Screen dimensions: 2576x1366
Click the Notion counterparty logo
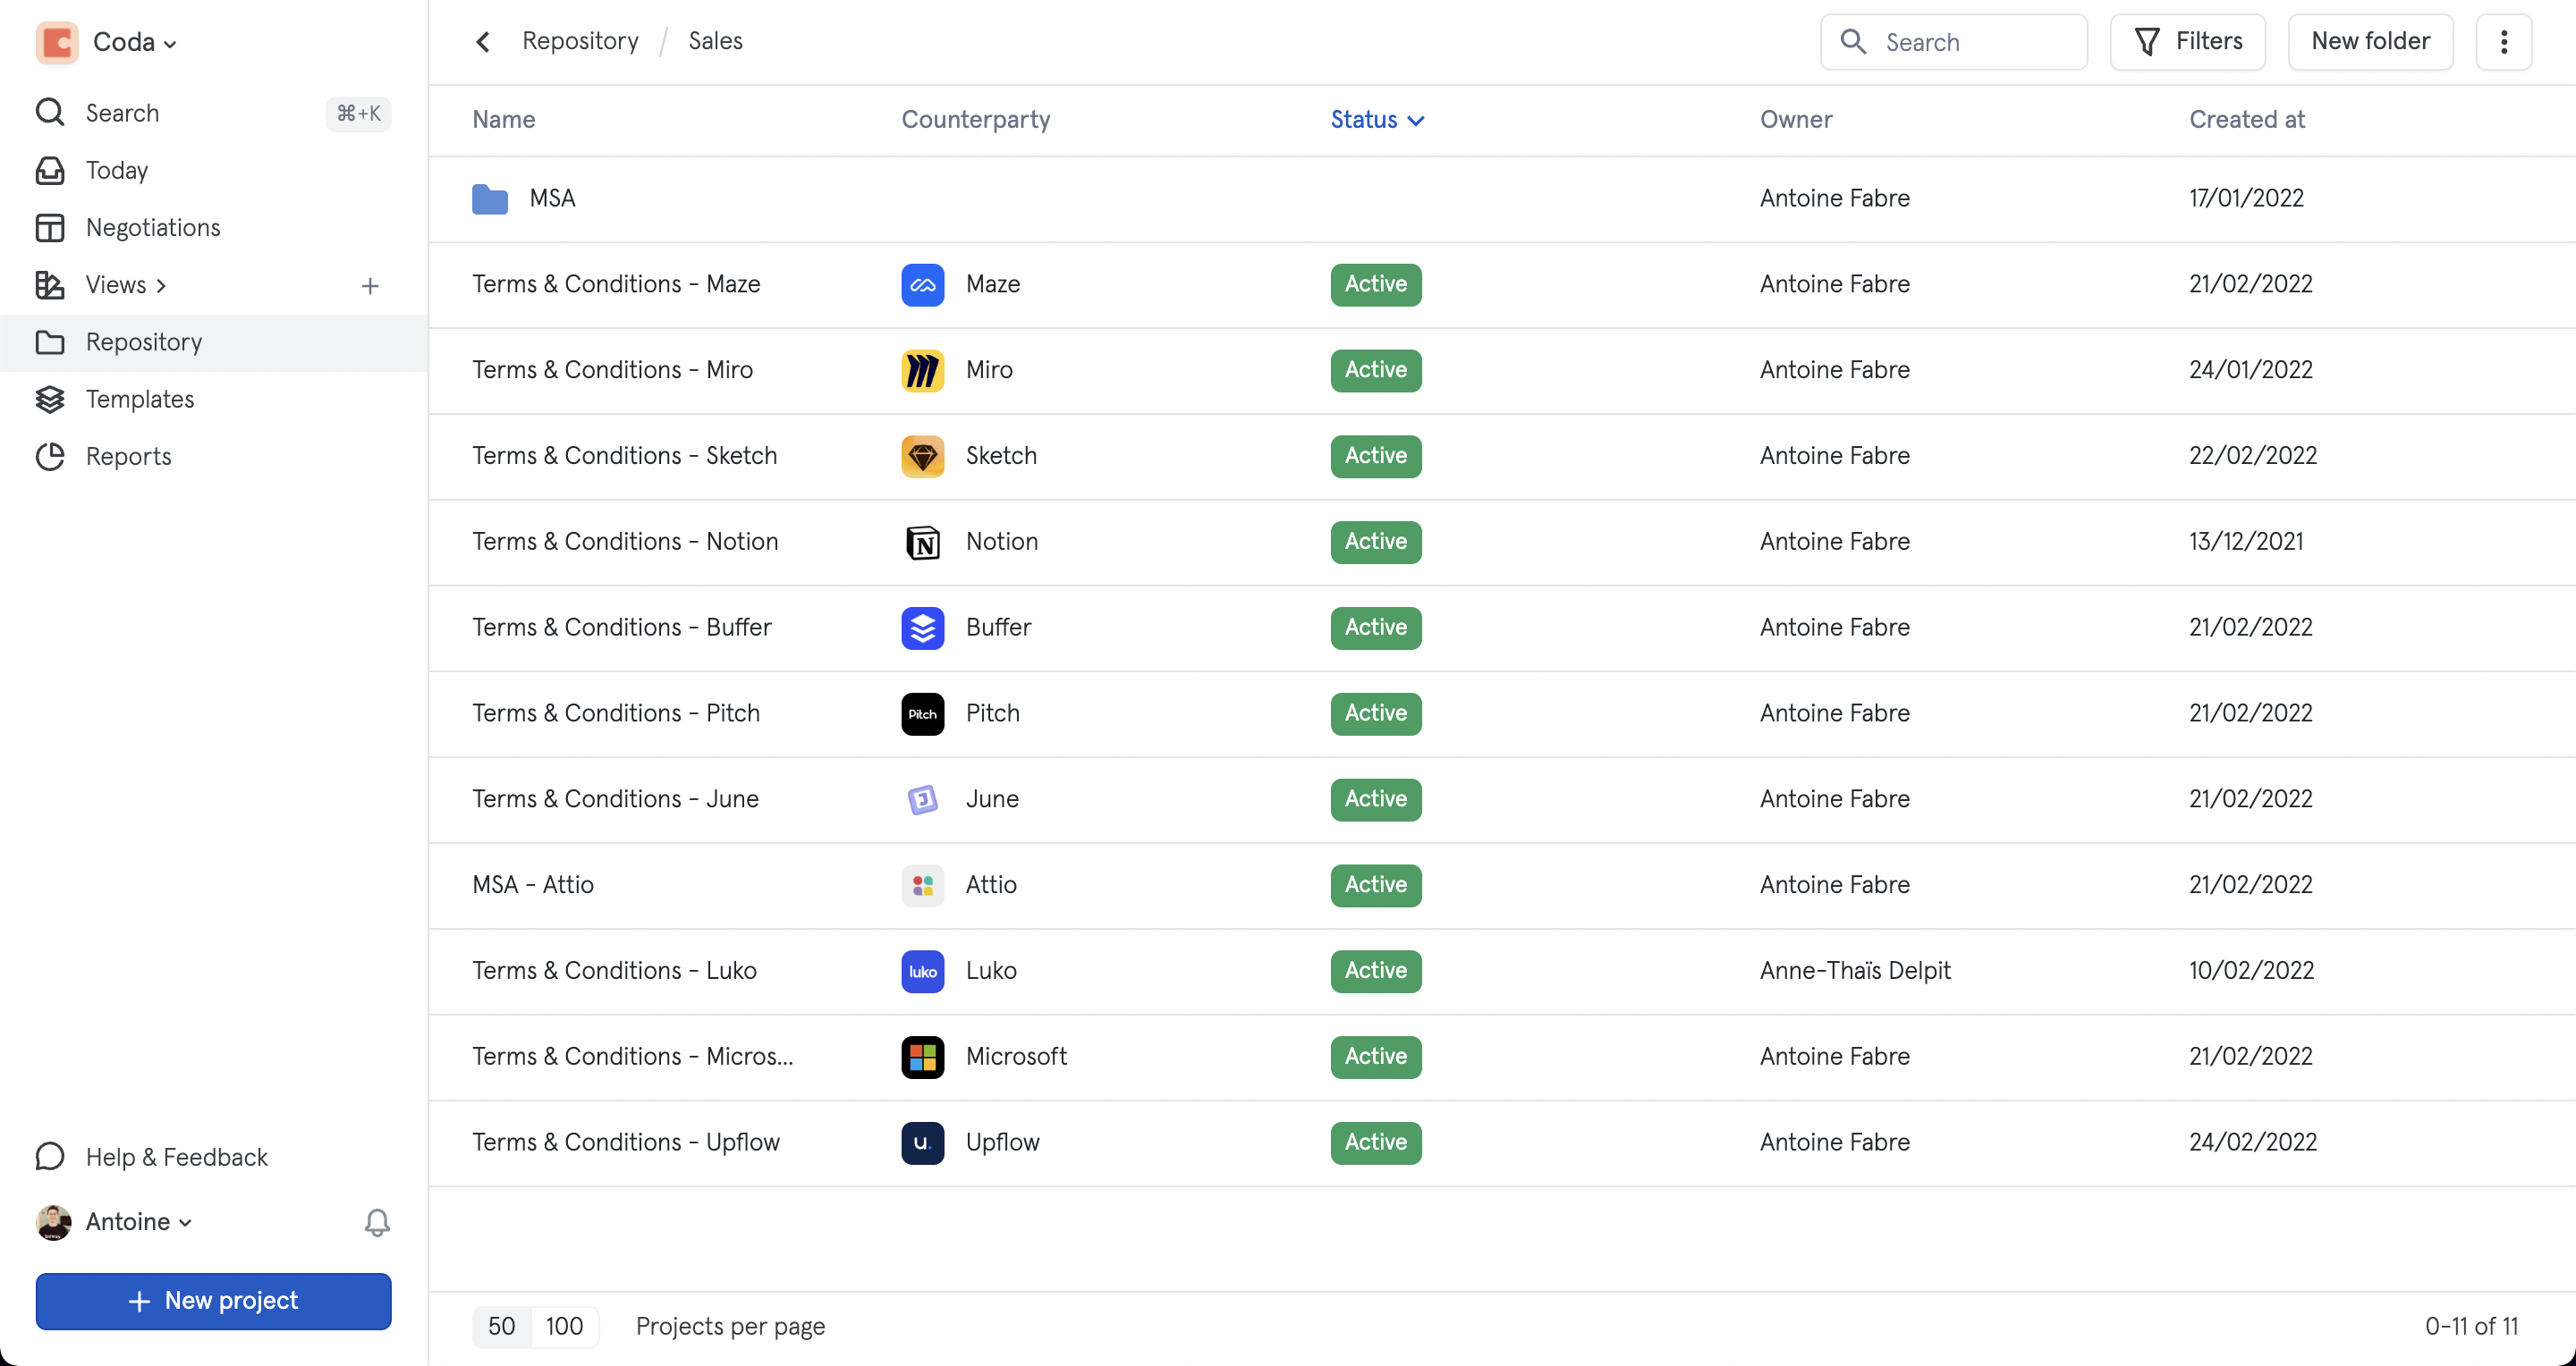[x=922, y=542]
